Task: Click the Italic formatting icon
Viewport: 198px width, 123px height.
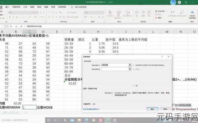Action: coord(14,17)
